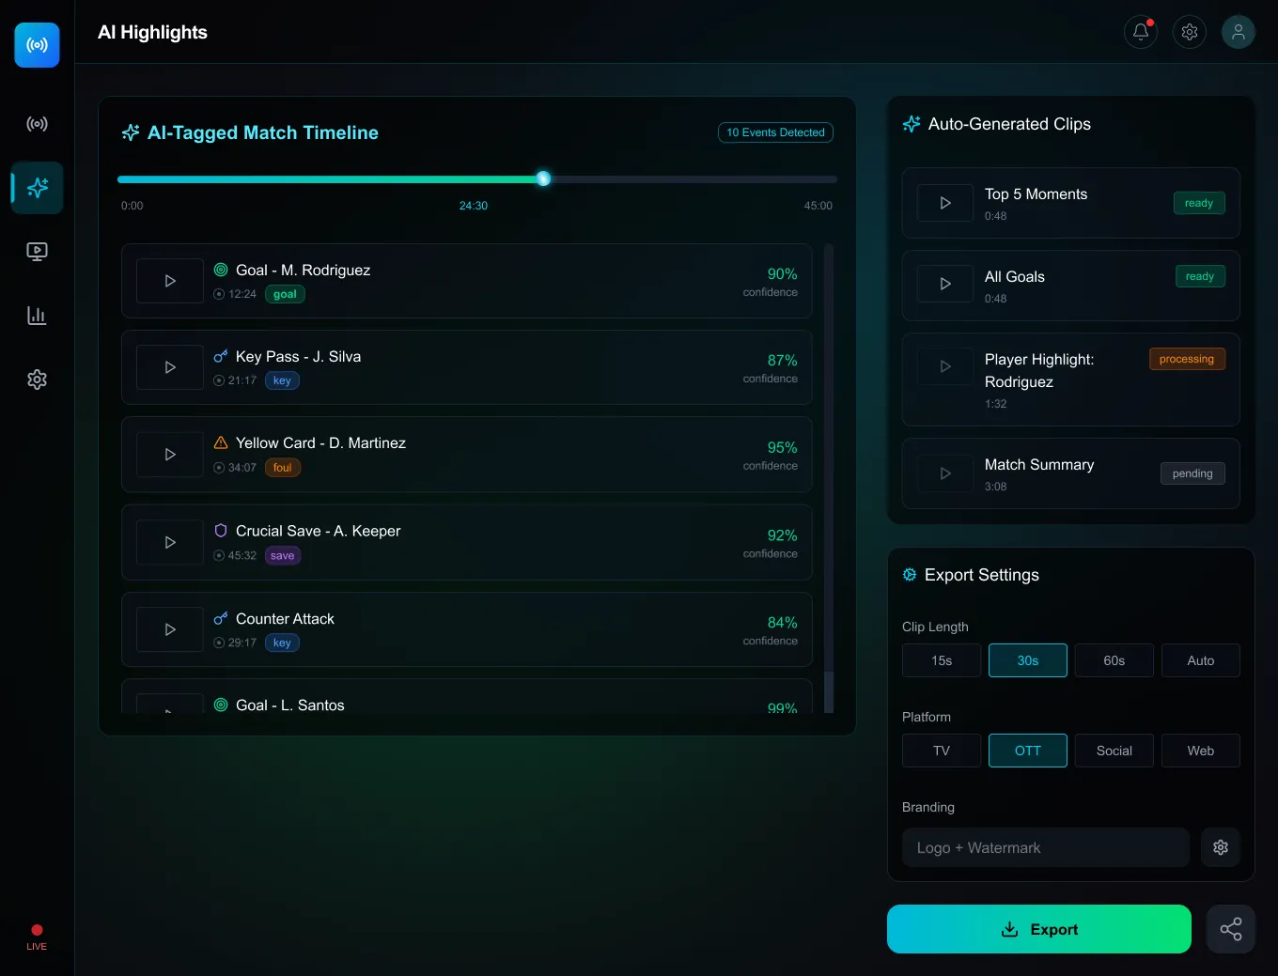Open the notifications bell

1140,31
